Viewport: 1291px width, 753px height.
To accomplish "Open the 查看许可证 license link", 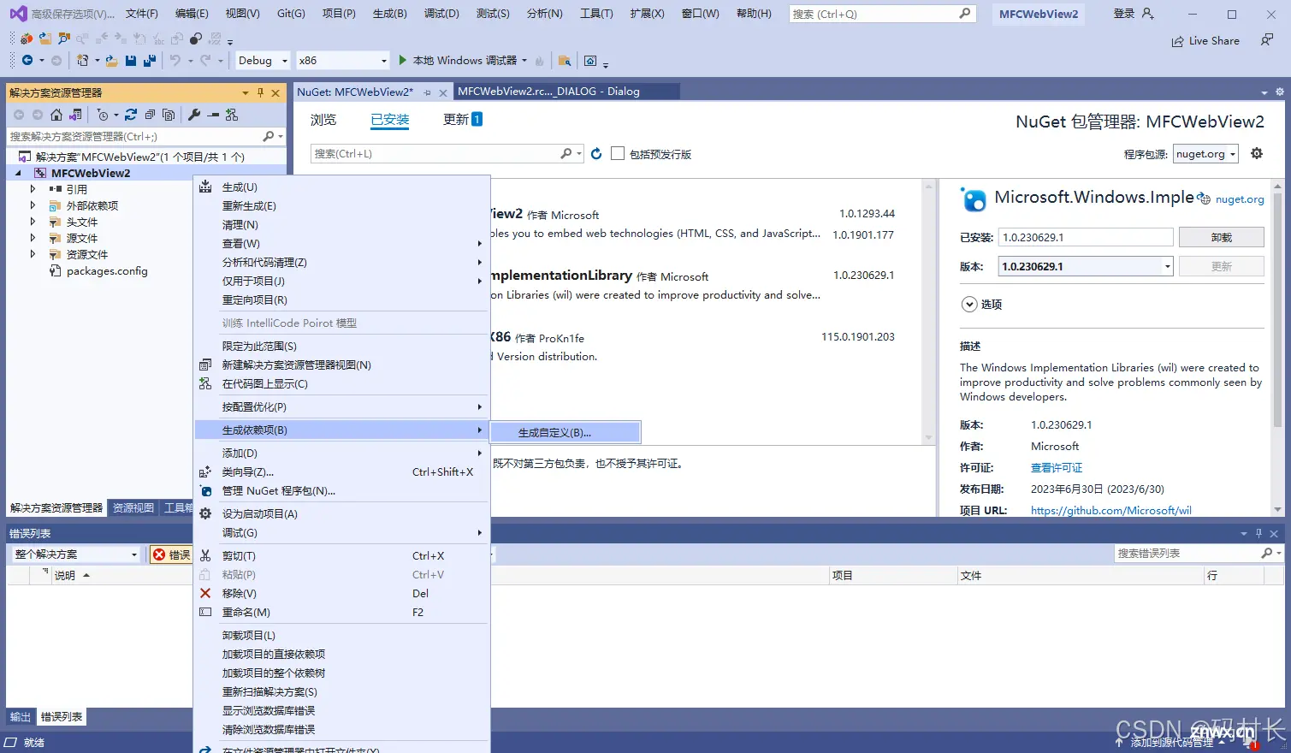I will point(1057,467).
